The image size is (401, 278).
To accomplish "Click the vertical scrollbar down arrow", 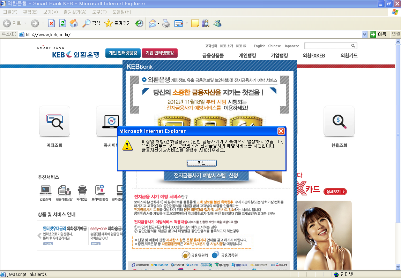I will (398, 267).
